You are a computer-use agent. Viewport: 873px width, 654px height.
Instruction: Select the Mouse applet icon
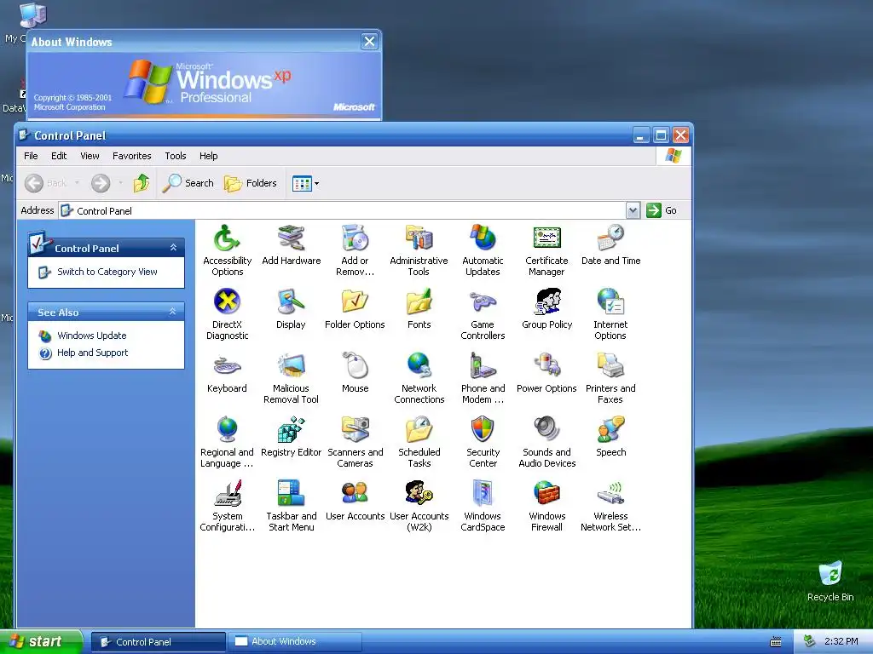pos(356,366)
